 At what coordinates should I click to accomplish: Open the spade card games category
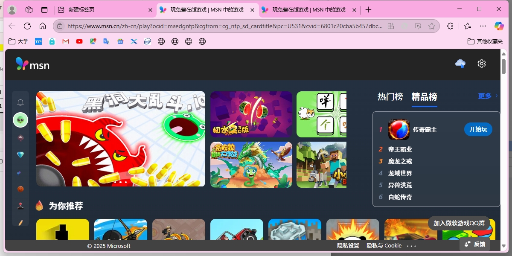(x=20, y=138)
